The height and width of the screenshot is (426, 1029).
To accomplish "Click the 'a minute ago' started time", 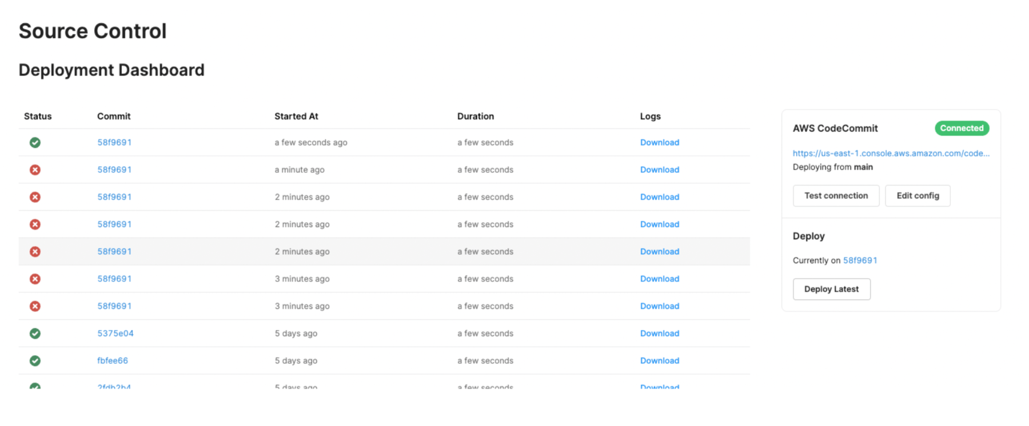I will click(x=300, y=170).
